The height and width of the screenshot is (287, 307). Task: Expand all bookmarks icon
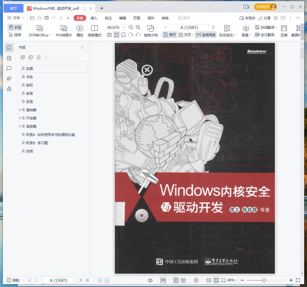[x=23, y=57]
